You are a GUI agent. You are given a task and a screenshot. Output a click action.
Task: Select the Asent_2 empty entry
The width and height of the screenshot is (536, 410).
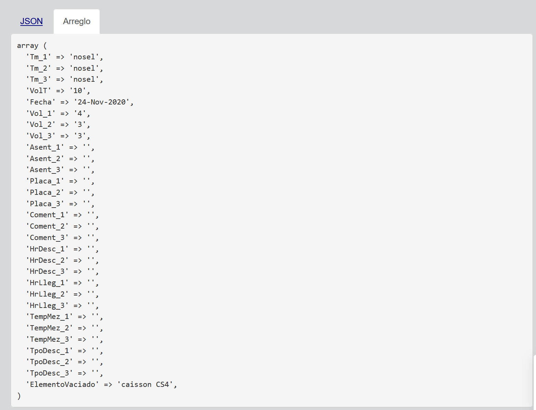pyautogui.click(x=60, y=159)
